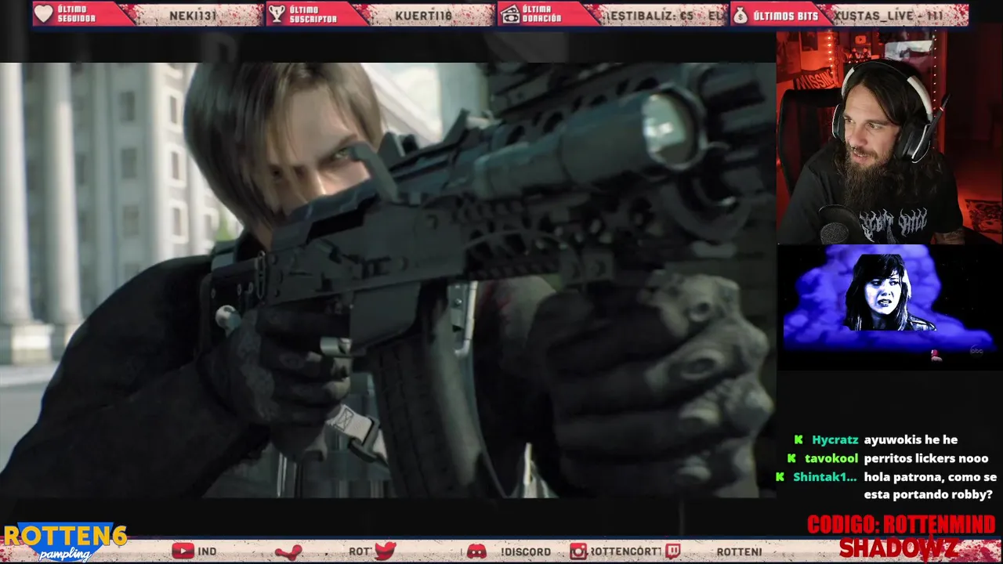Click the chat message 'ayuwokis he he'
This screenshot has height=564, width=1003.
point(911,440)
